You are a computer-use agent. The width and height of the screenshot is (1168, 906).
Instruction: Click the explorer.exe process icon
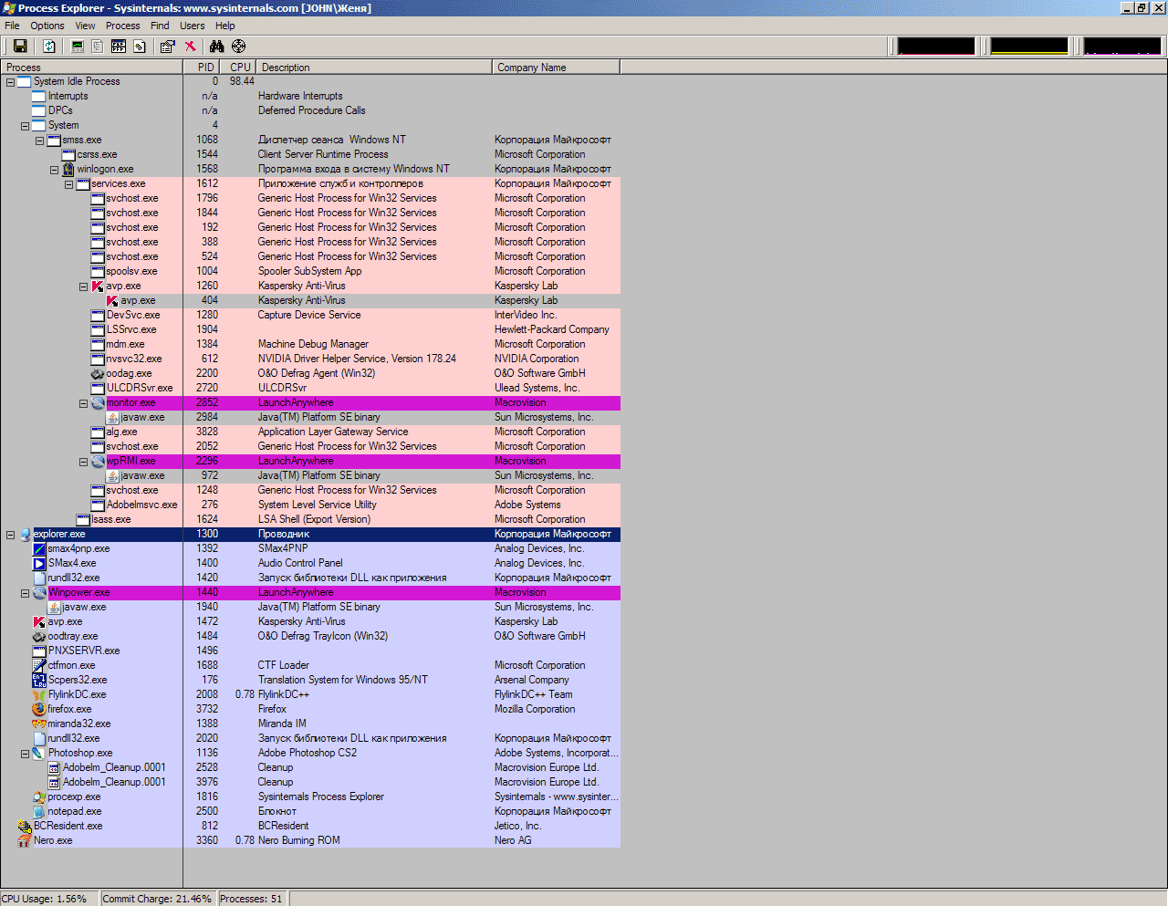(x=25, y=534)
